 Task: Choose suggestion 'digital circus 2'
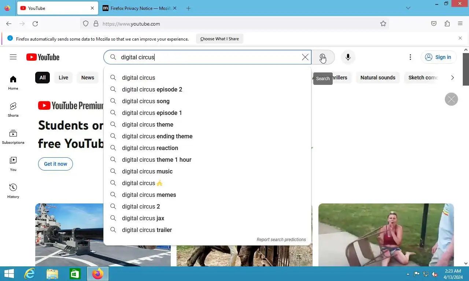[x=207, y=206]
